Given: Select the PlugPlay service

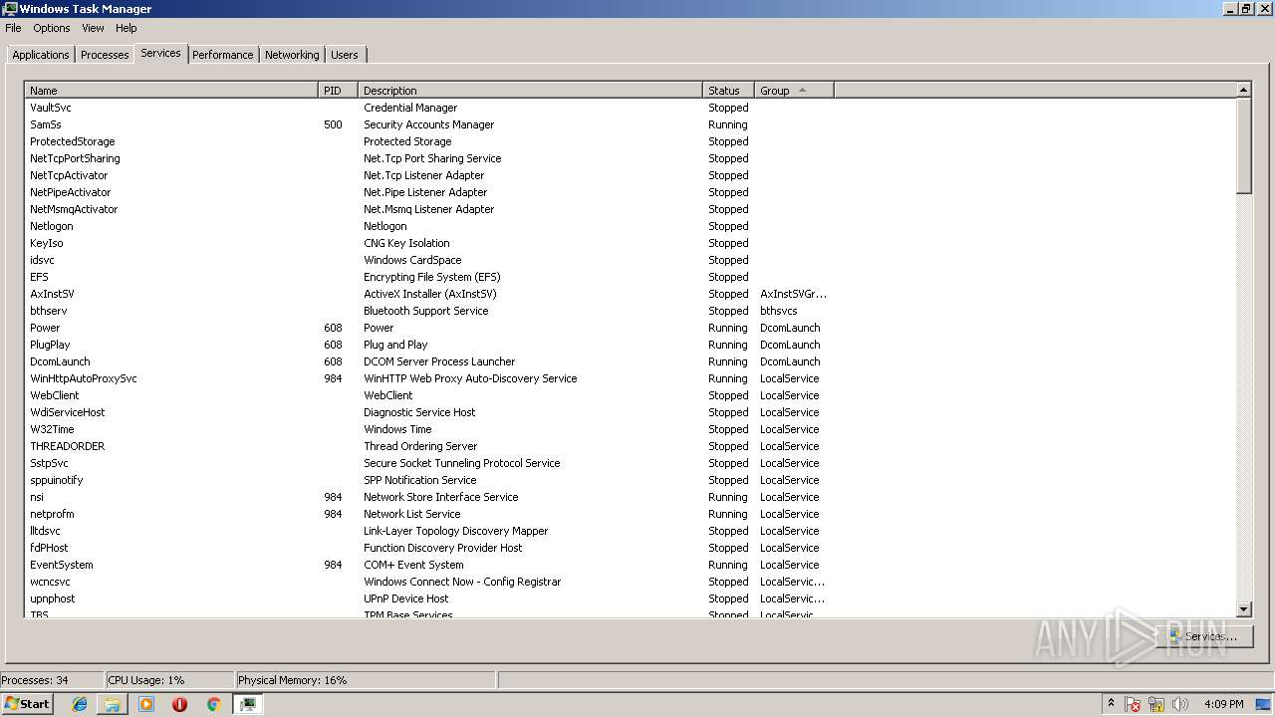Looking at the screenshot, I should click(x=50, y=345).
